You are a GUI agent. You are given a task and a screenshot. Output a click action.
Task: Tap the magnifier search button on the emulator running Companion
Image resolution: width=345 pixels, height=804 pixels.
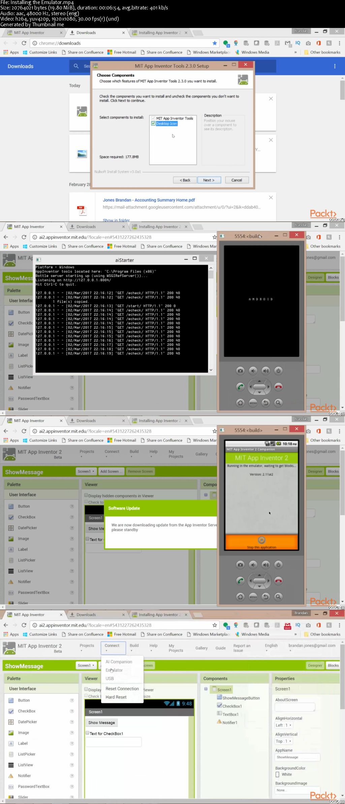pos(278,597)
